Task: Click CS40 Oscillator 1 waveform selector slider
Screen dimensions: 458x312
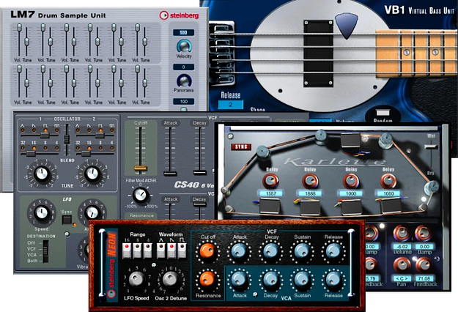Action: 45,135
